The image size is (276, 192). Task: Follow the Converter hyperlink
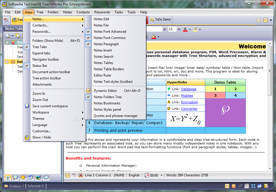click(x=189, y=108)
